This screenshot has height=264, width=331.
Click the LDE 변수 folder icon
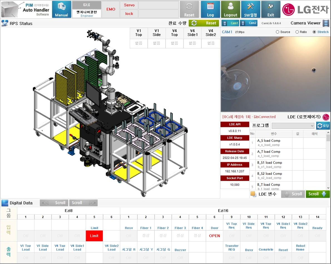(253, 194)
